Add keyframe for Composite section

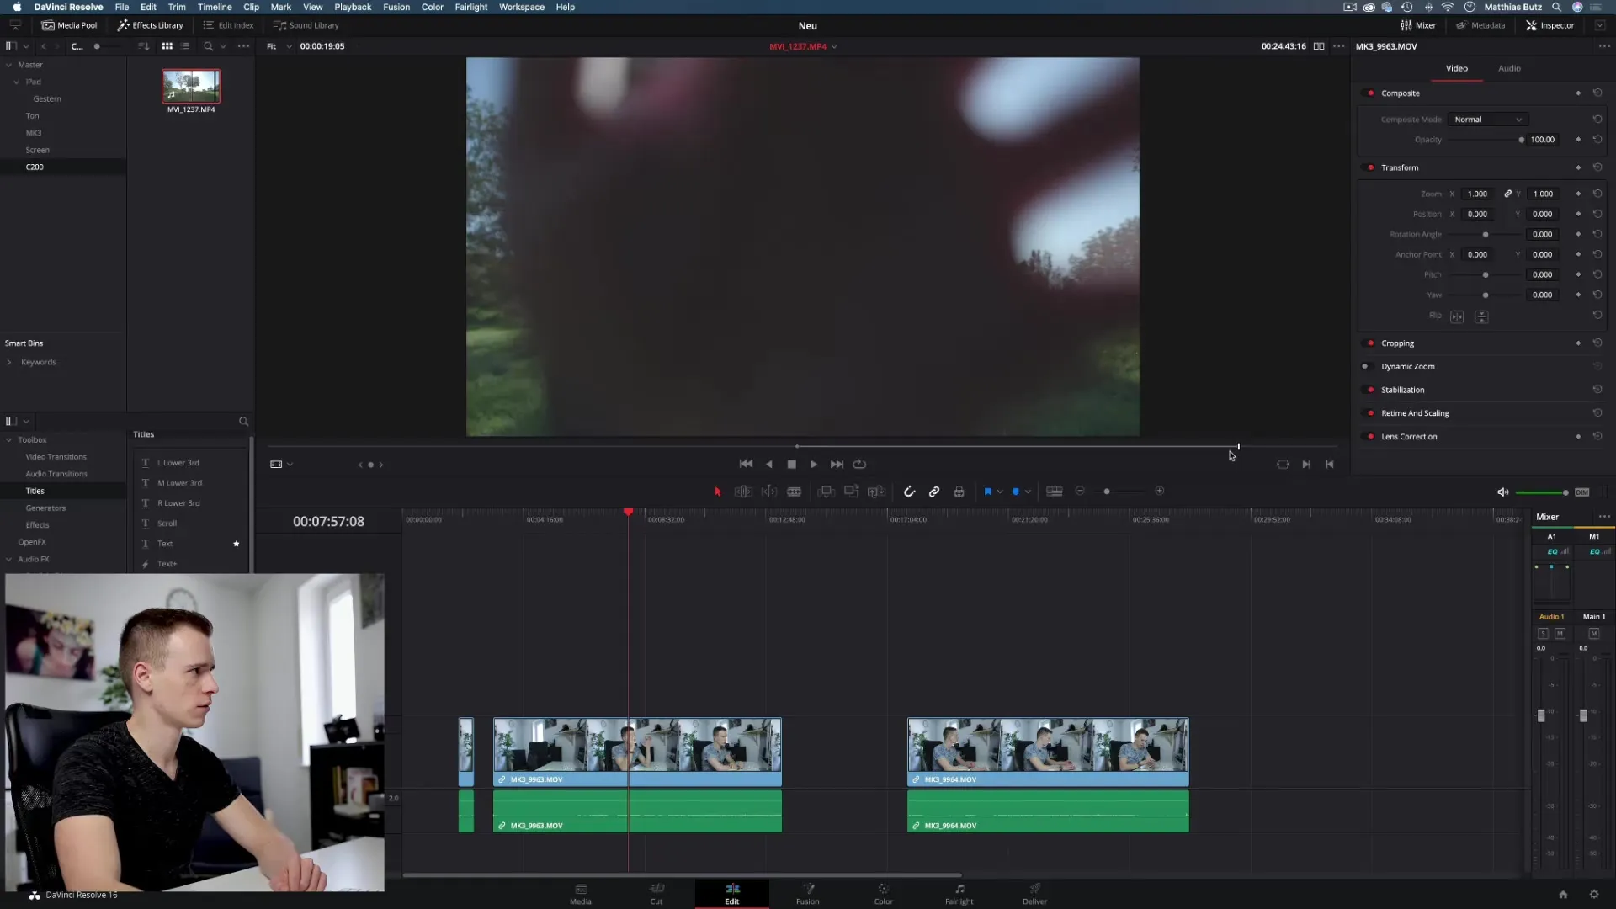point(1578,93)
